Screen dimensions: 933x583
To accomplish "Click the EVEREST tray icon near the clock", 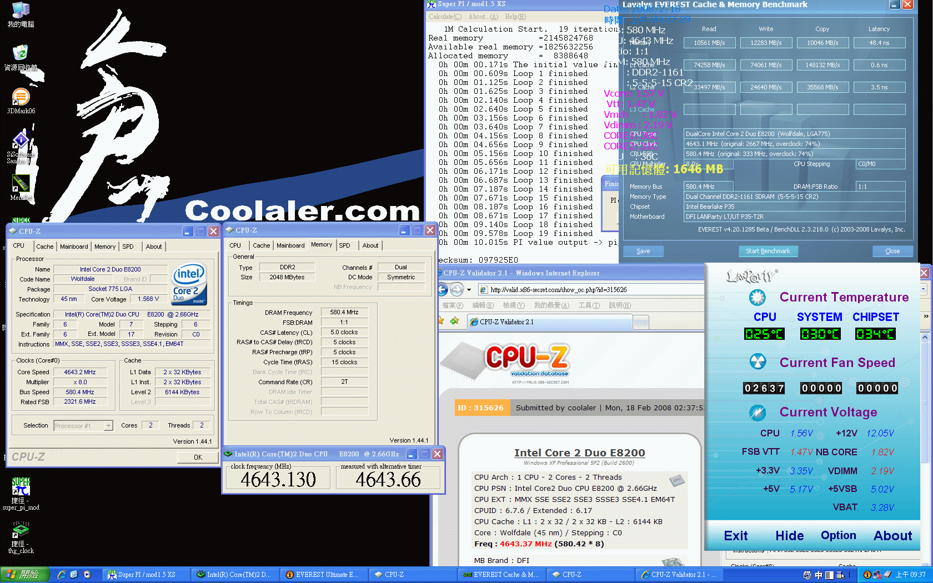I will (867, 575).
